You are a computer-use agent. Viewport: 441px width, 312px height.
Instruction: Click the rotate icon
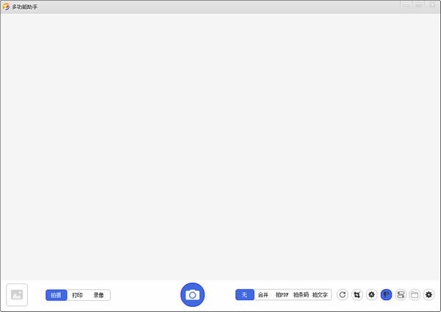[x=343, y=294]
